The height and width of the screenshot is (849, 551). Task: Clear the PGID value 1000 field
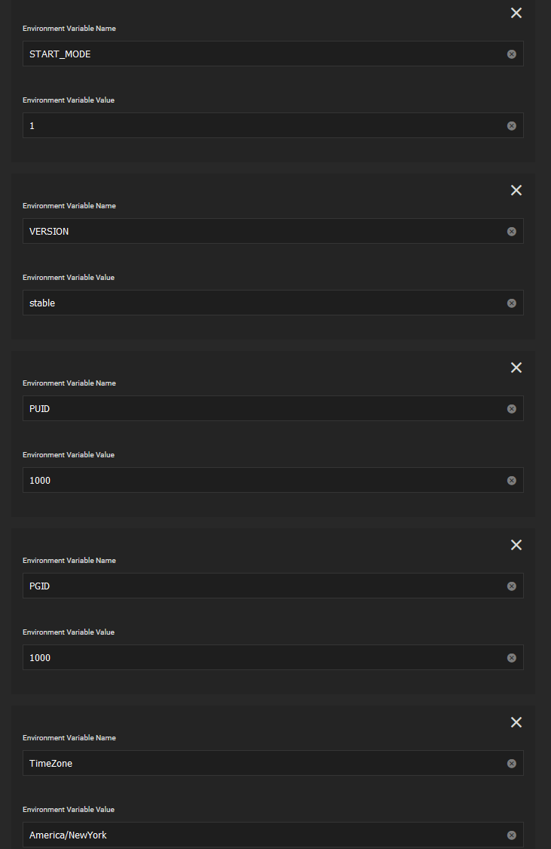pyautogui.click(x=512, y=658)
